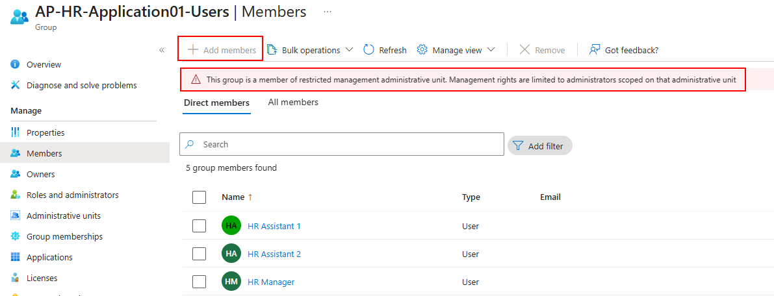This screenshot has width=774, height=296.
Task: Click the Bulk operations document icon
Action: pyautogui.click(x=272, y=50)
